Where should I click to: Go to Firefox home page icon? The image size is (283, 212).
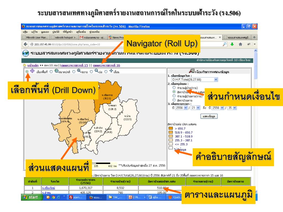click(240, 44)
